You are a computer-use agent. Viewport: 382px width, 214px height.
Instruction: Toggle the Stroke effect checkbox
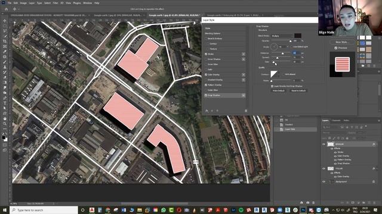206,54
